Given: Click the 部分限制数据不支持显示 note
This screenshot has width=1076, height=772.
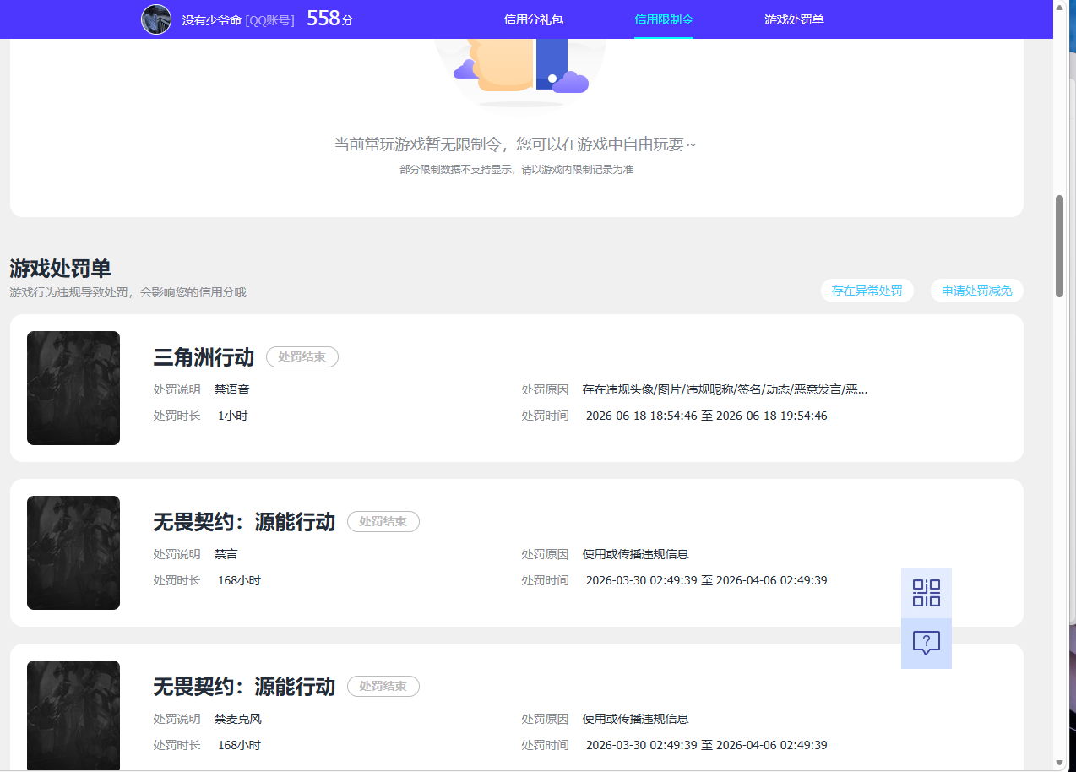Looking at the screenshot, I should tap(516, 170).
